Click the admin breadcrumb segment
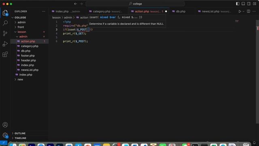Viewport: 259px width, 146px height. tap(68, 17)
